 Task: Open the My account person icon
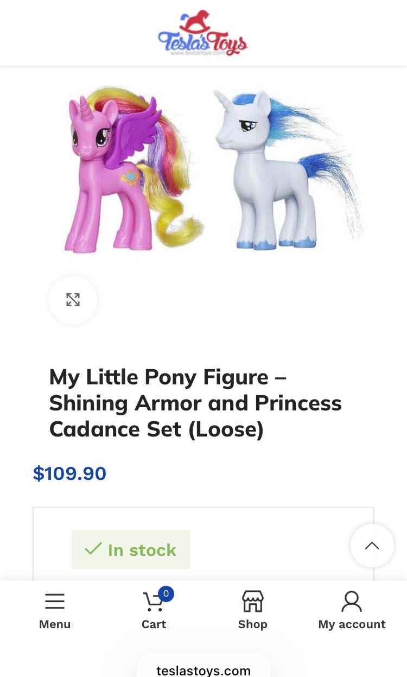352,602
